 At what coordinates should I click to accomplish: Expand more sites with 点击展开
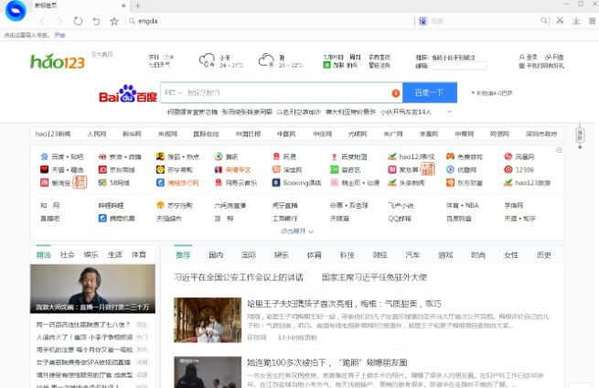[297, 231]
